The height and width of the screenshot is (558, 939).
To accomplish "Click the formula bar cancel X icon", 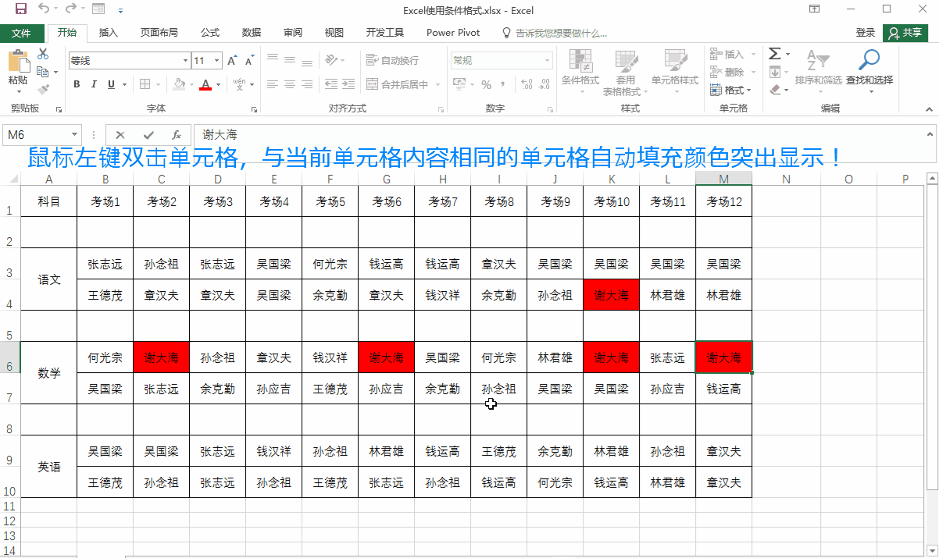I will tap(120, 134).
